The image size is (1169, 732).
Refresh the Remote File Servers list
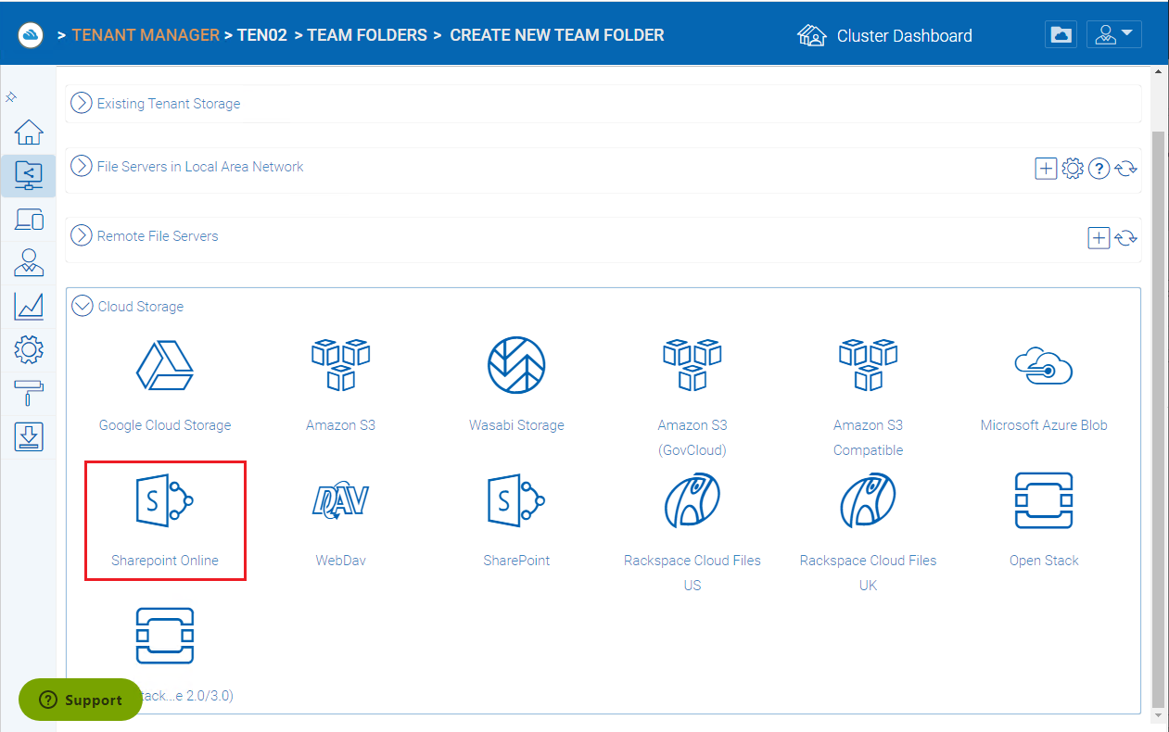1126,238
